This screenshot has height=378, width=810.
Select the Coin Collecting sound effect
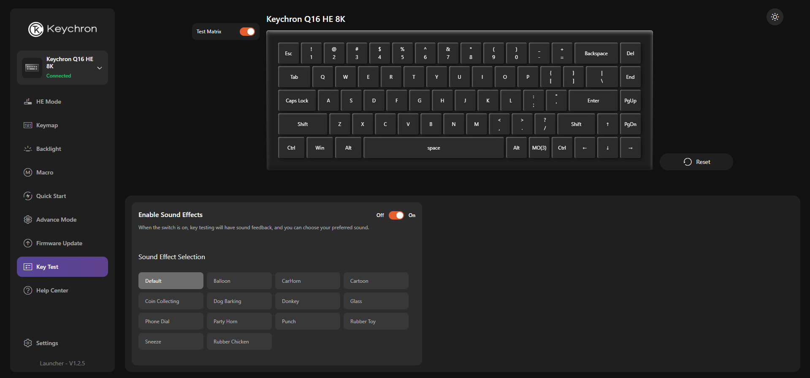coord(171,301)
